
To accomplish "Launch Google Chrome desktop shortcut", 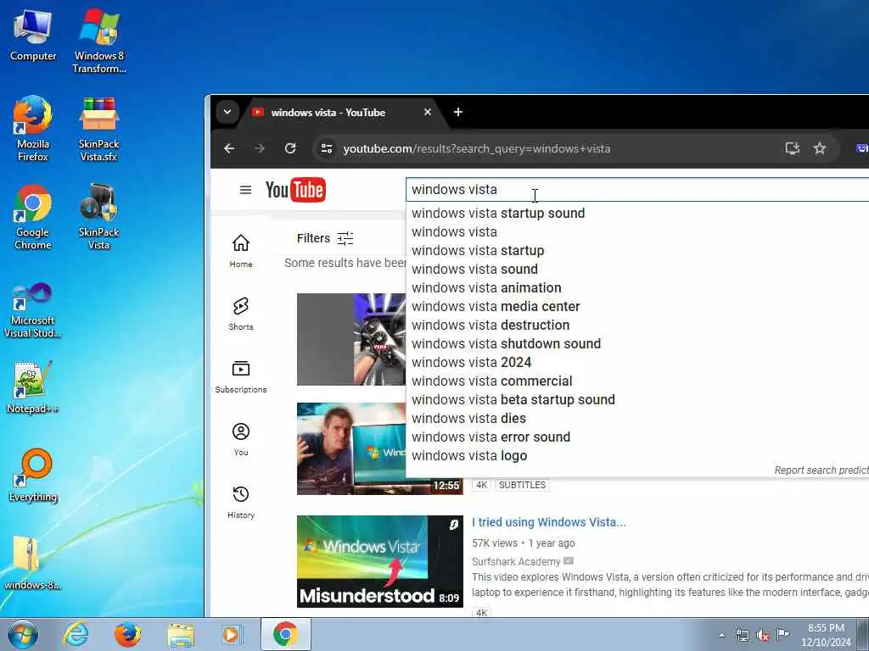I will coord(33,217).
